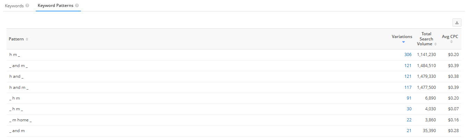Sort by Avg CPC column arrows

[x=451, y=41]
